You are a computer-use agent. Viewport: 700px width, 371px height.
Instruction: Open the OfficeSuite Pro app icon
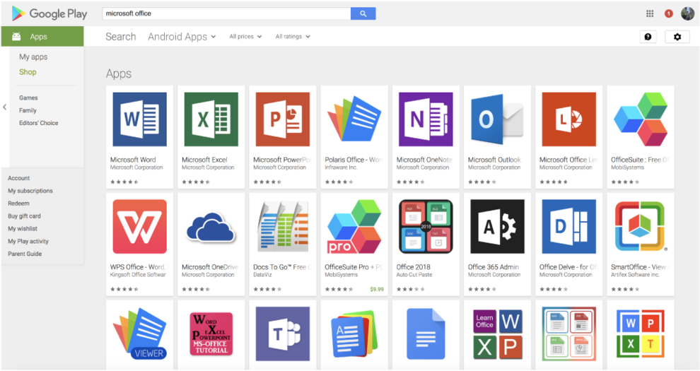(354, 227)
